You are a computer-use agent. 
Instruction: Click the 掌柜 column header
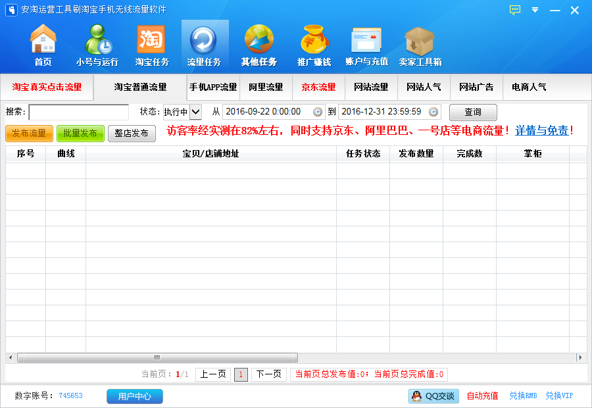(x=533, y=154)
